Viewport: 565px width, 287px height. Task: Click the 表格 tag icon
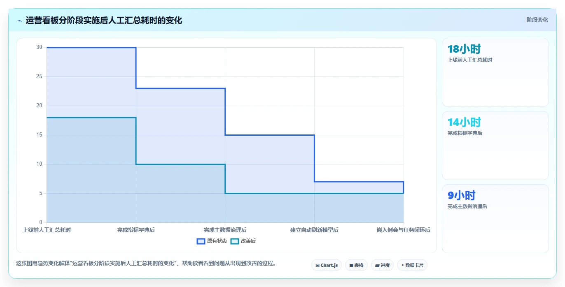tap(351, 266)
